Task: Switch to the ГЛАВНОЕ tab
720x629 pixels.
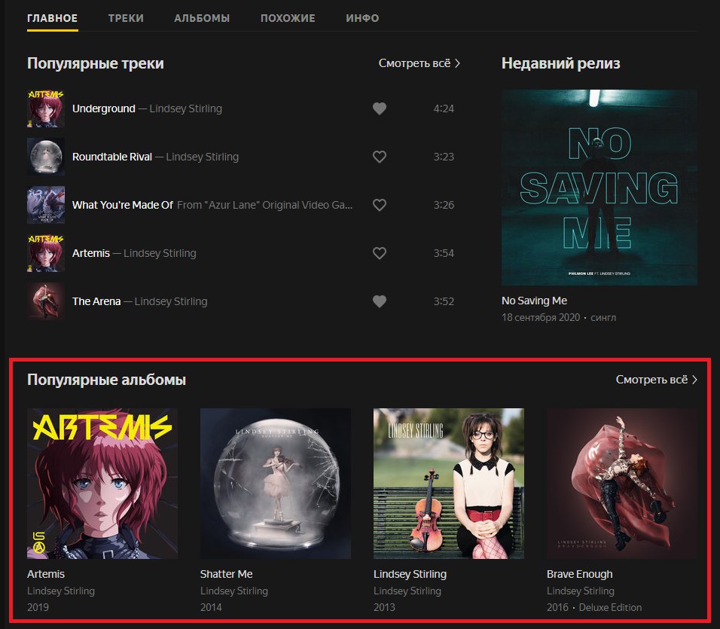Action: click(x=53, y=18)
